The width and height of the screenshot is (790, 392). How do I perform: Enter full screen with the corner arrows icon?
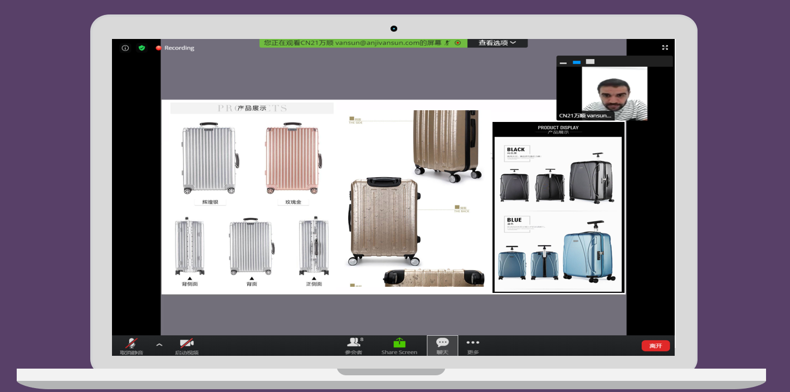[665, 47]
